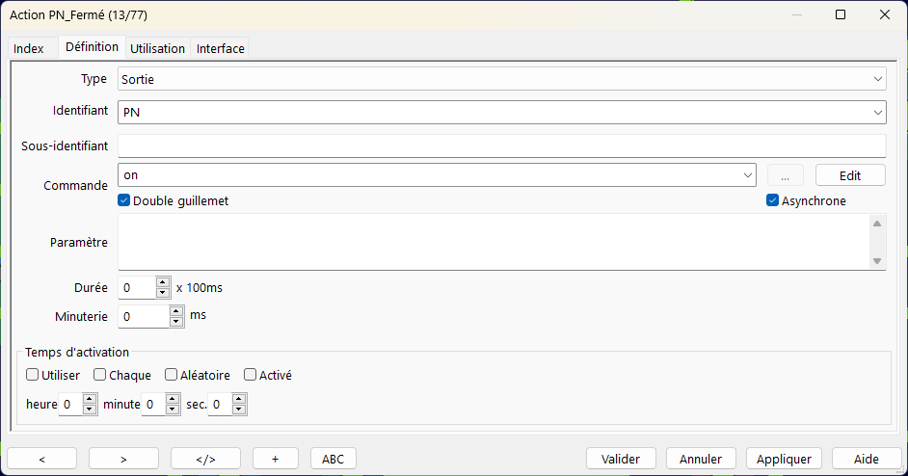Click the Edit button next to Commande
The image size is (908, 476).
[x=850, y=175]
